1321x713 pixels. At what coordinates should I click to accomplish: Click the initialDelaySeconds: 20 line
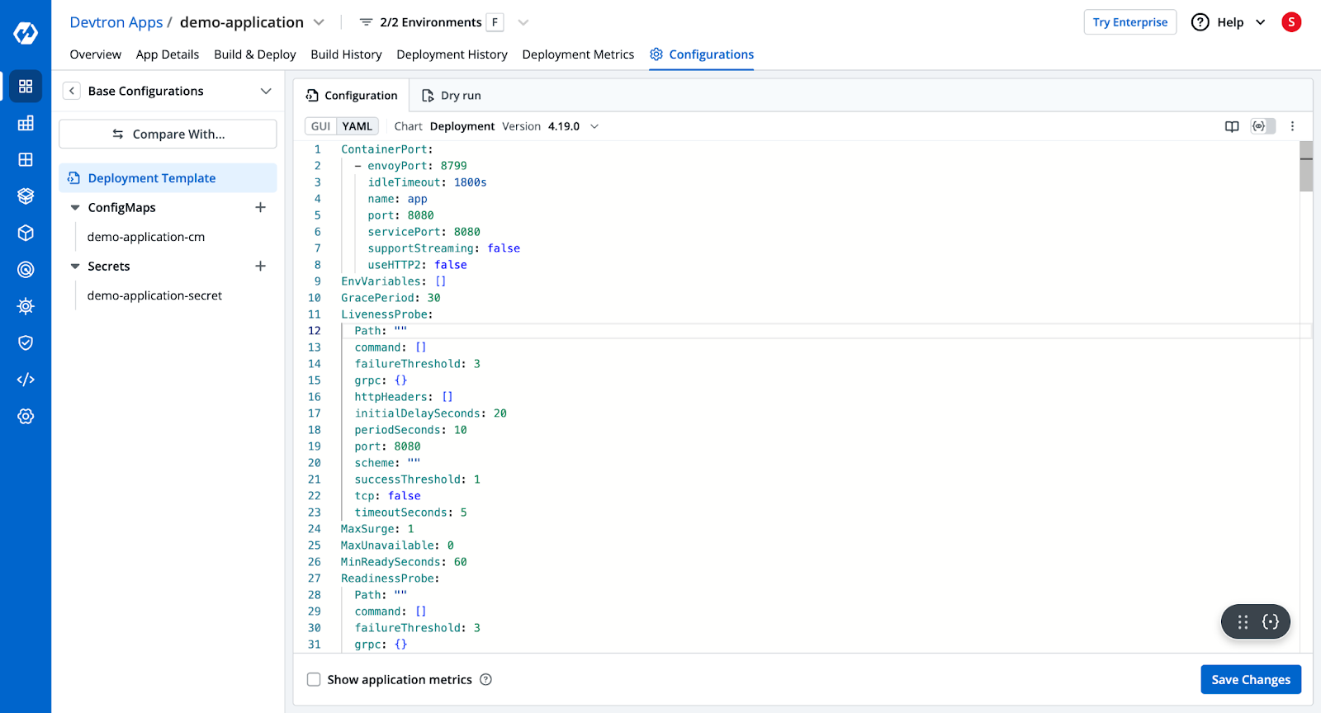point(431,413)
